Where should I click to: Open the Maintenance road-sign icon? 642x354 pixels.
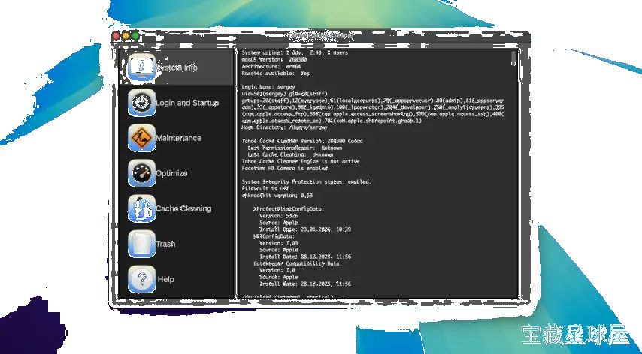point(141,138)
